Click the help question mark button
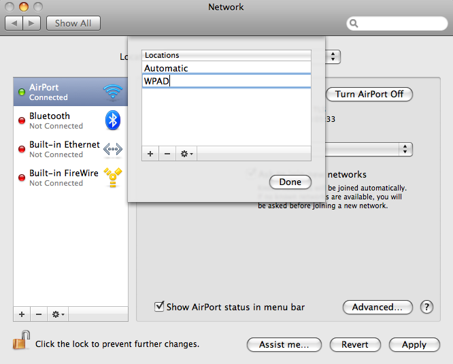Viewport: 453px width, 364px height. tap(426, 307)
